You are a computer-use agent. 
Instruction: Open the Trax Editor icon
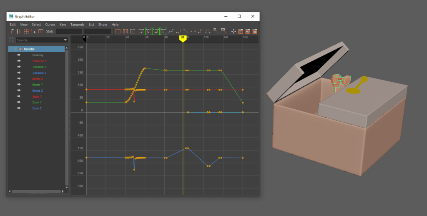[248, 31]
